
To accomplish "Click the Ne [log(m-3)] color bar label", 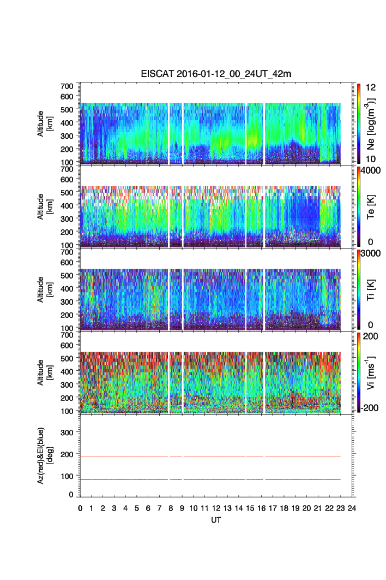I will point(371,123).
